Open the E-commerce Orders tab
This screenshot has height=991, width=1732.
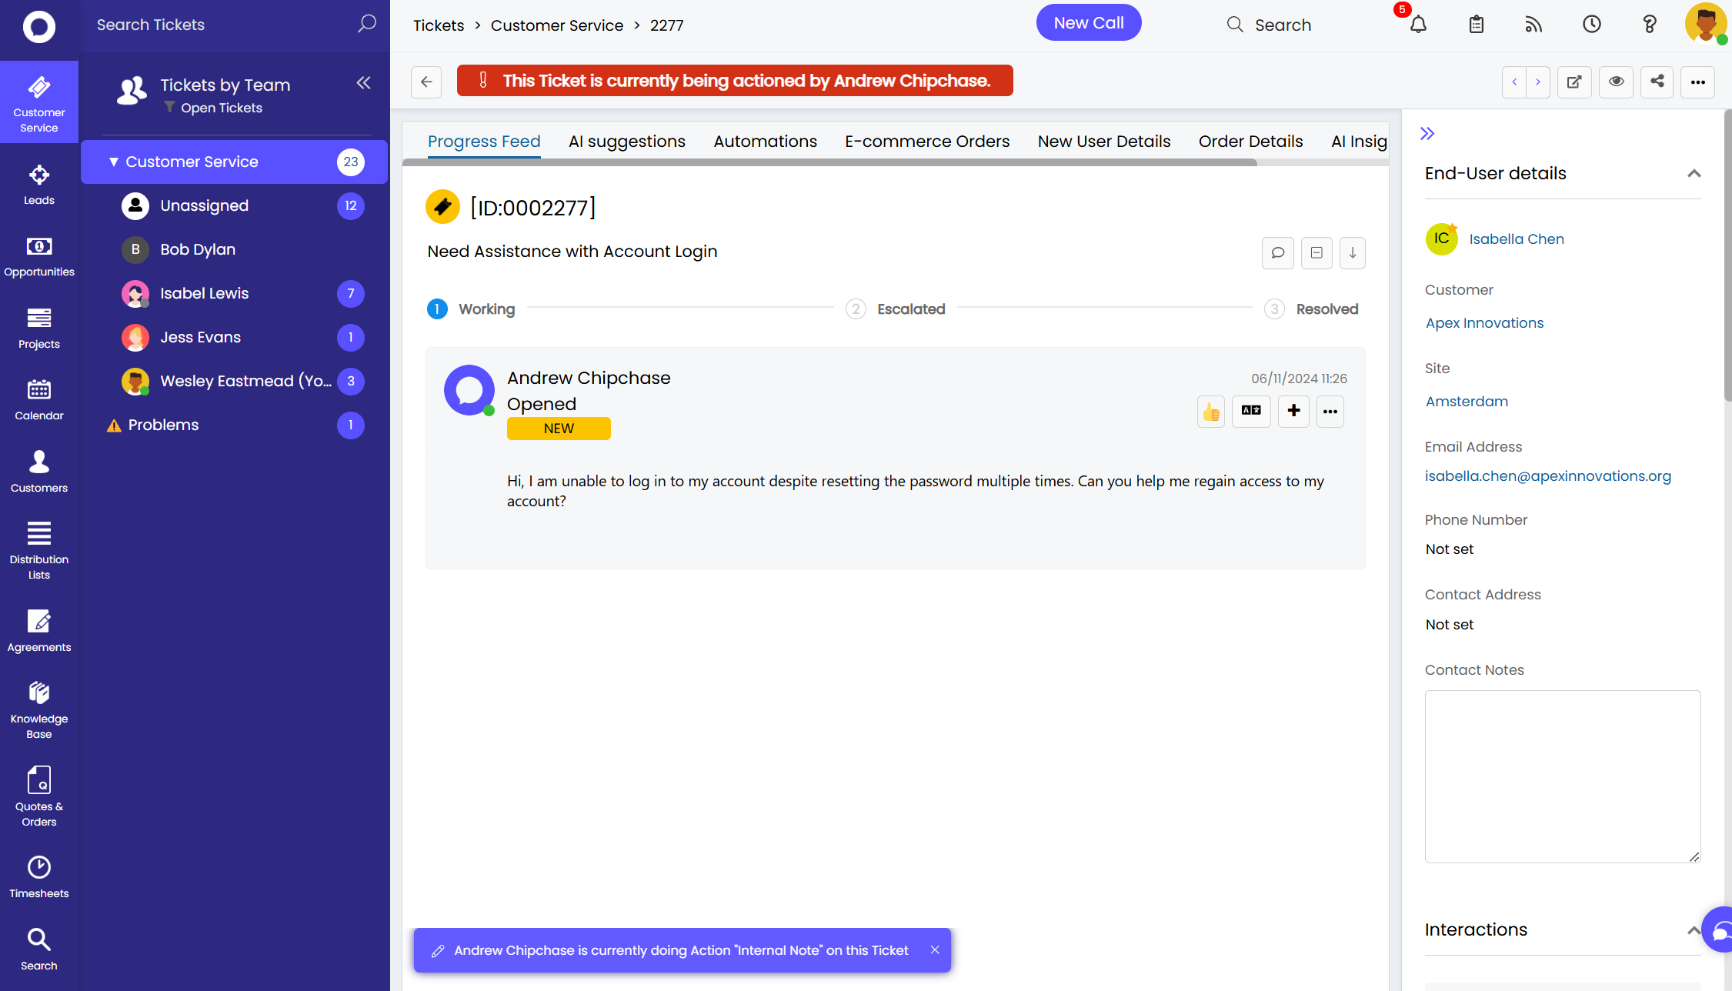(x=926, y=142)
